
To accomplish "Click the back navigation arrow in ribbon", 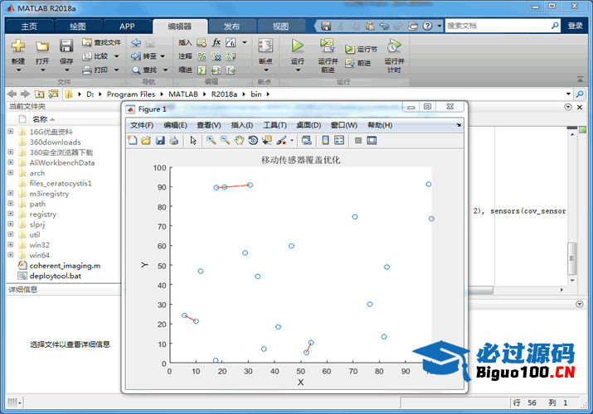I will pyautogui.click(x=136, y=43).
